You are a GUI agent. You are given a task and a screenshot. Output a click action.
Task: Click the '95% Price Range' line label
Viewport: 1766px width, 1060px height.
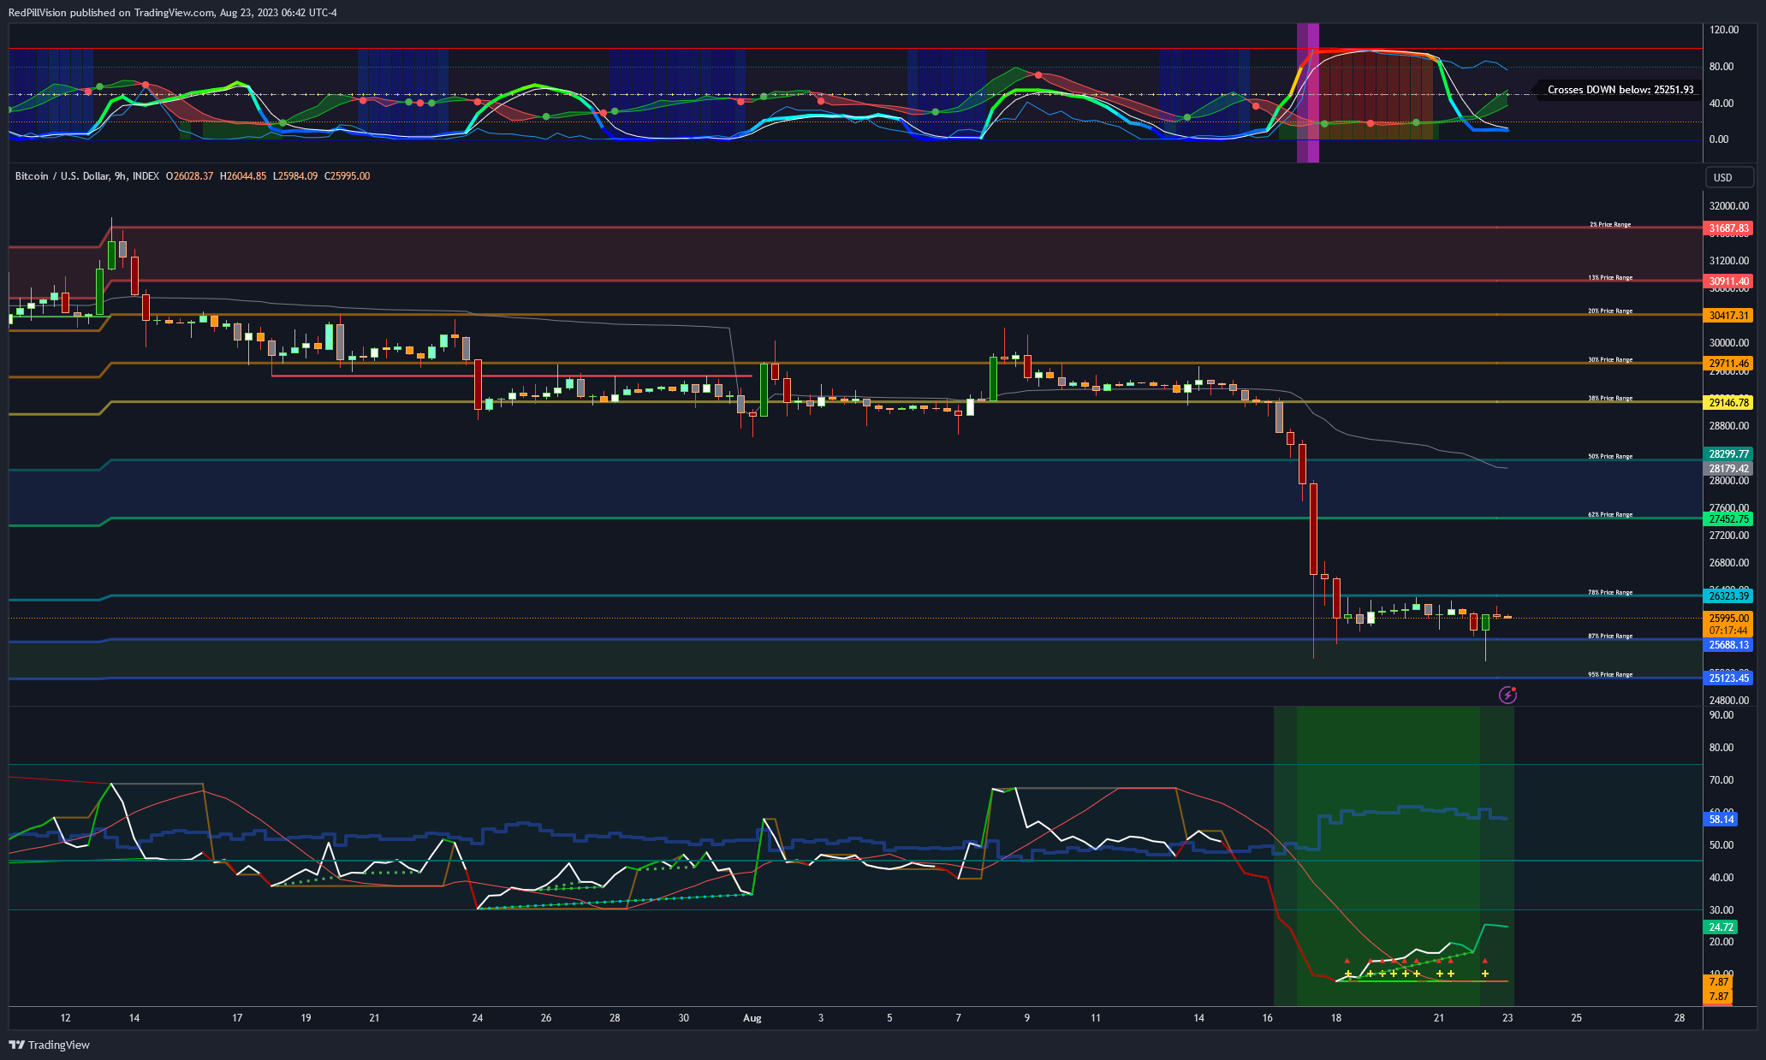[1610, 674]
